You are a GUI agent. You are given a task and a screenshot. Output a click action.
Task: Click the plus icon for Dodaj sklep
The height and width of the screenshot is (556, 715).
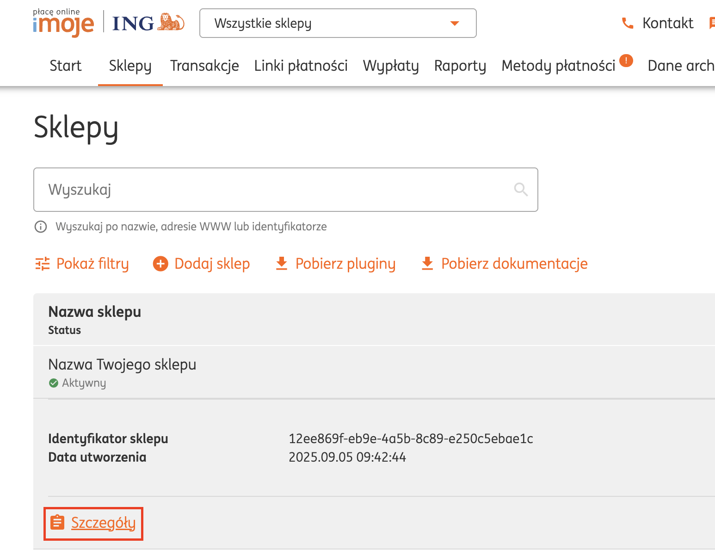click(160, 263)
